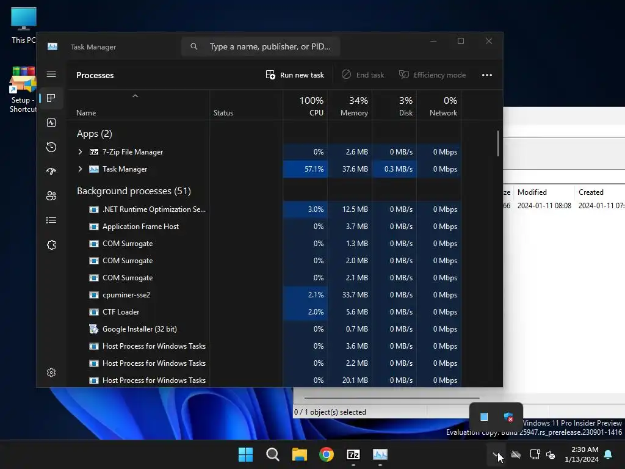Open the Startup apps sidebar icon
This screenshot has height=469, width=625.
tap(51, 172)
